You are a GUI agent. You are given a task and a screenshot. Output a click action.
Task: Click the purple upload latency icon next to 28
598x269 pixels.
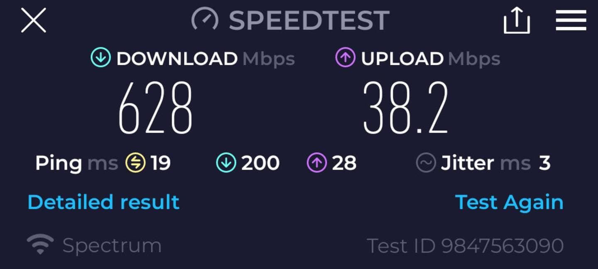317,163
